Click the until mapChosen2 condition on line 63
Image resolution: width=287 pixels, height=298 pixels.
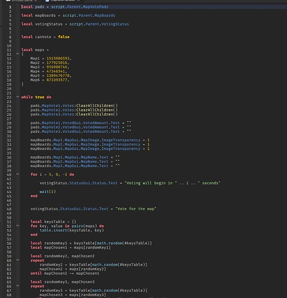coord(65,274)
